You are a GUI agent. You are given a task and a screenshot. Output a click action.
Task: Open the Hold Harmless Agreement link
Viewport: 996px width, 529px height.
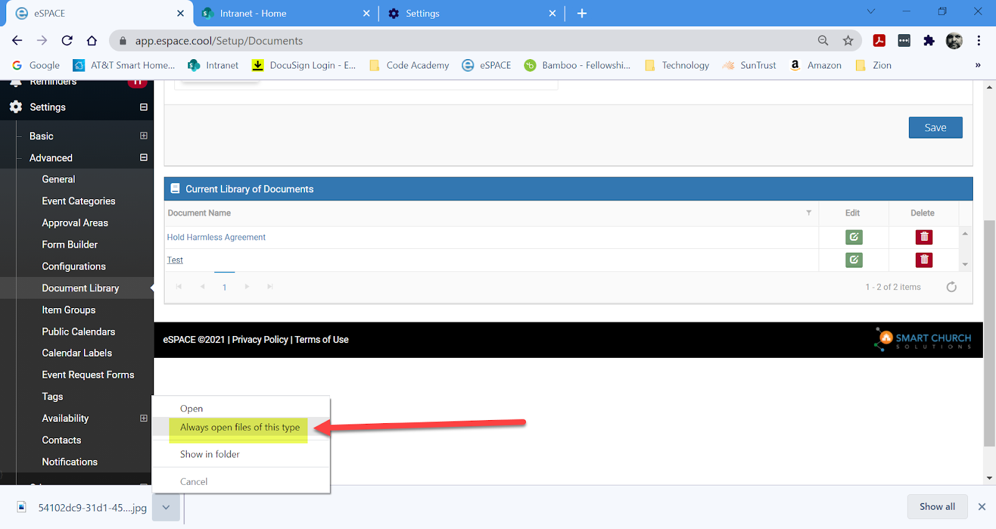click(216, 237)
